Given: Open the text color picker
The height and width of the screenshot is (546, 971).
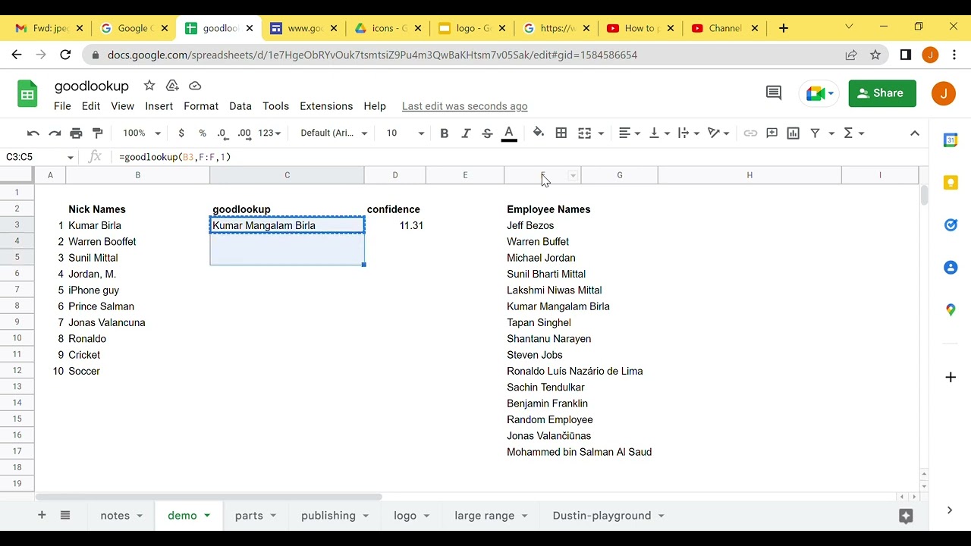Looking at the screenshot, I should tap(510, 133).
